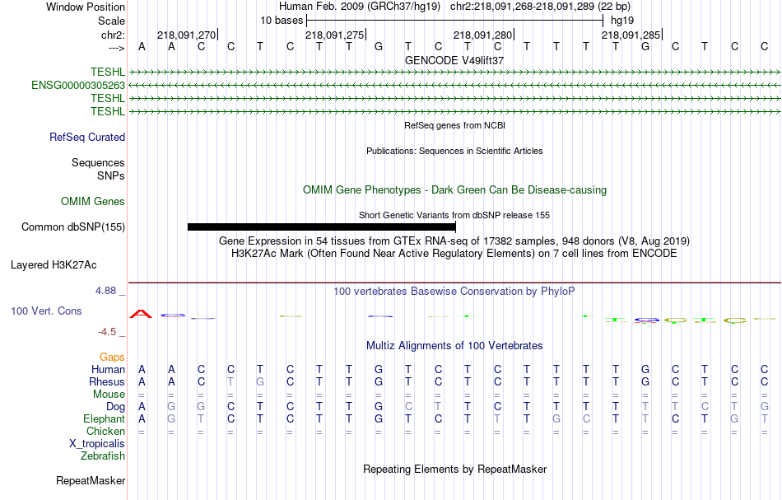
Task: Click the RepeatMasker track label
Action: tap(91, 480)
